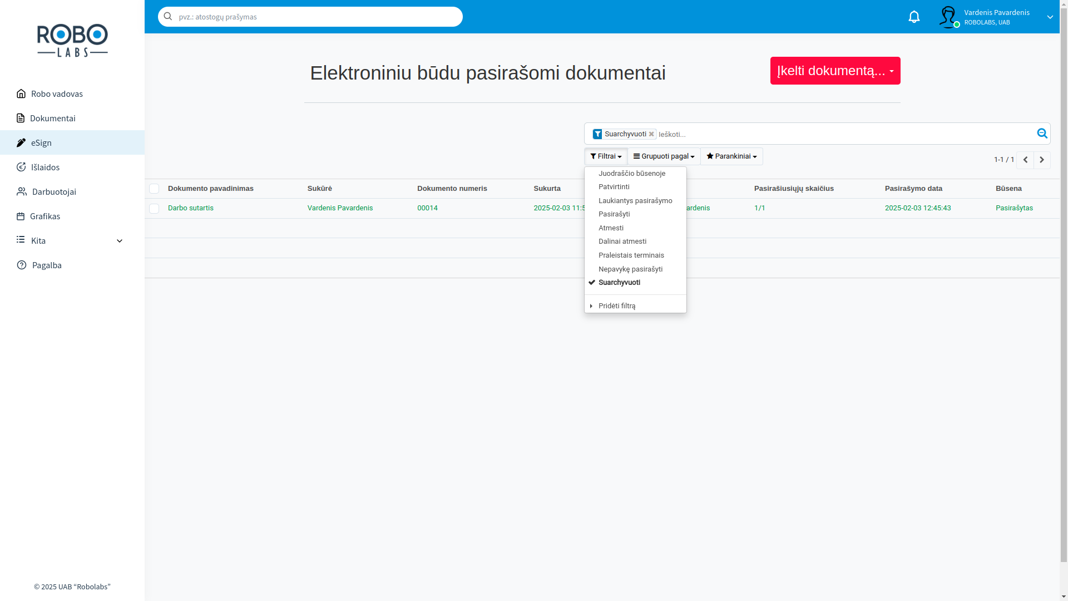This screenshot has height=601, width=1068.
Task: Click the user avatar icon
Action: point(948,17)
